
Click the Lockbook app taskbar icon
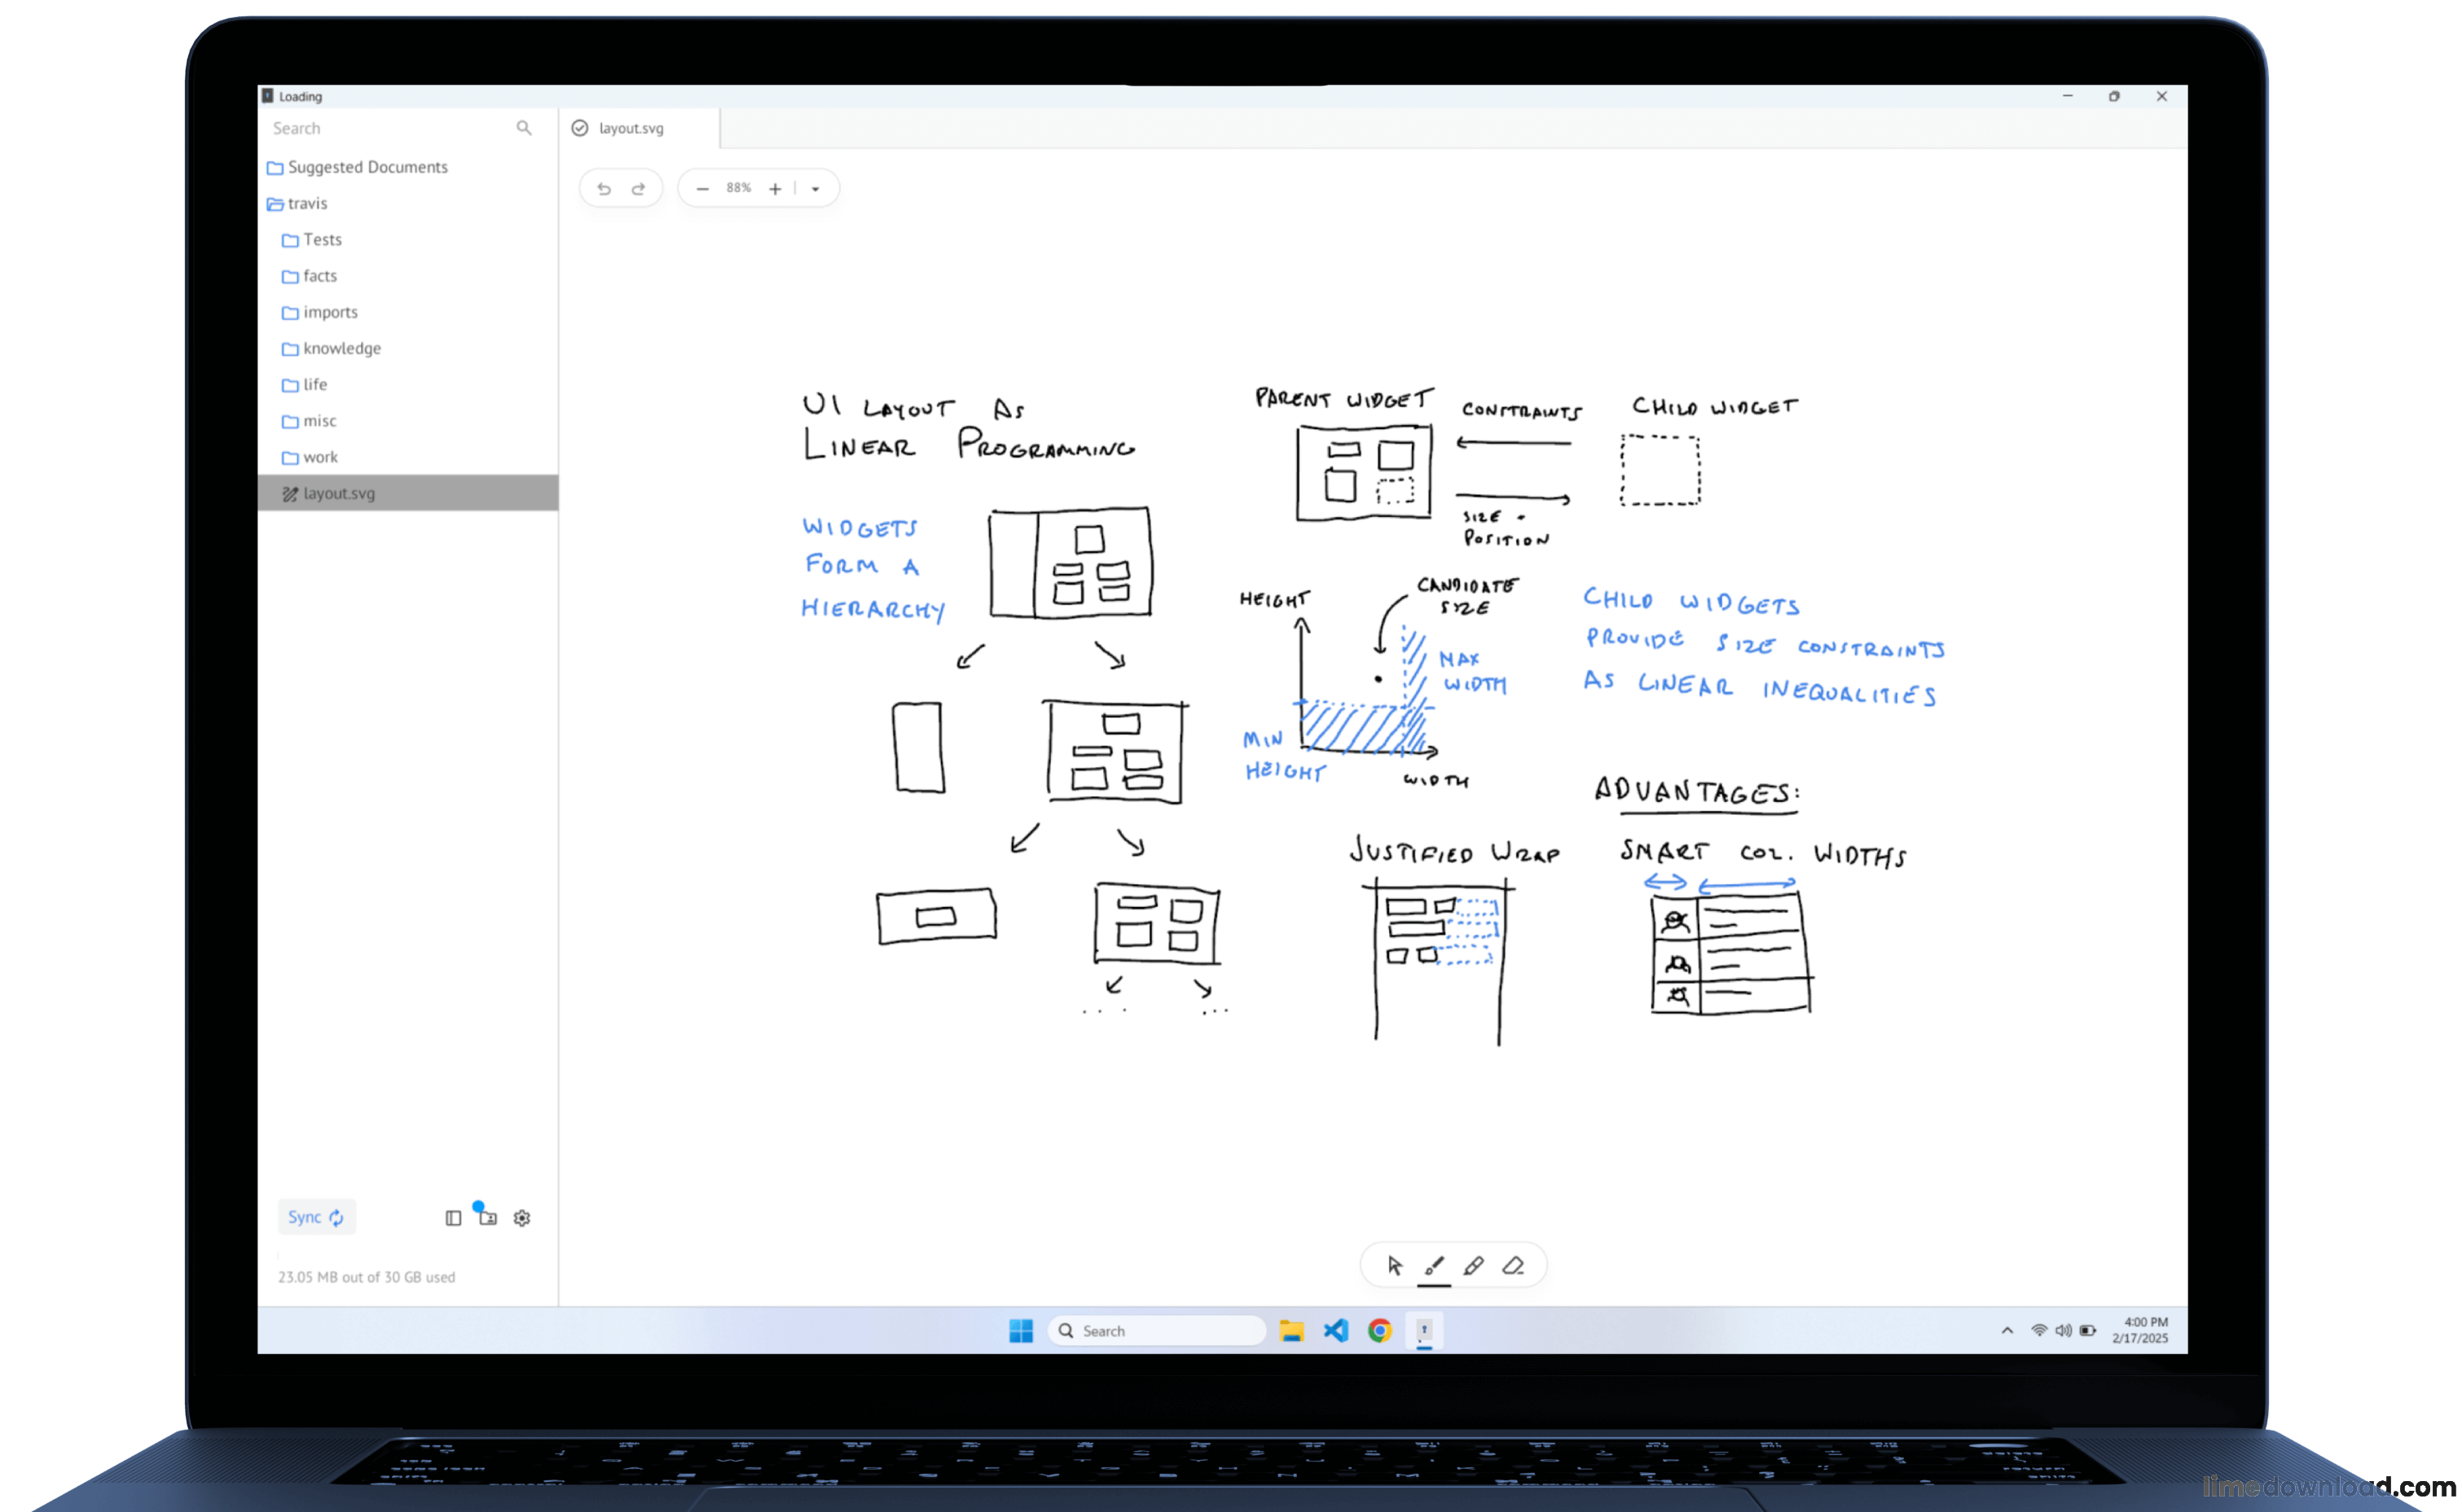click(1425, 1330)
